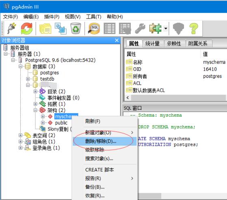Image resolution: width=227 pixels, height=200 pixels.
Task: Switch to the 统计量 tab
Action: pyautogui.click(x=152, y=43)
